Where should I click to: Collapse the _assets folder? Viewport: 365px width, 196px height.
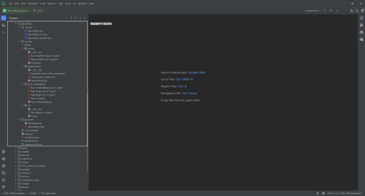coord(19,27)
